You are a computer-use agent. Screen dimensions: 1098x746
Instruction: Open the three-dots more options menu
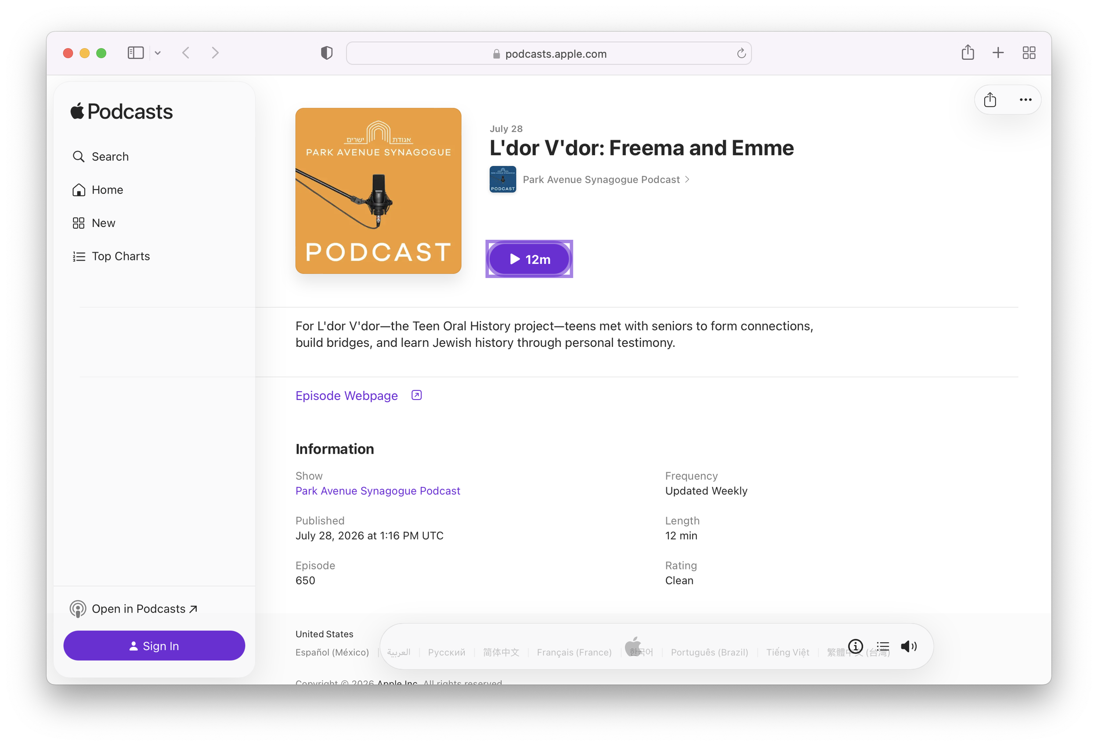click(x=1025, y=100)
